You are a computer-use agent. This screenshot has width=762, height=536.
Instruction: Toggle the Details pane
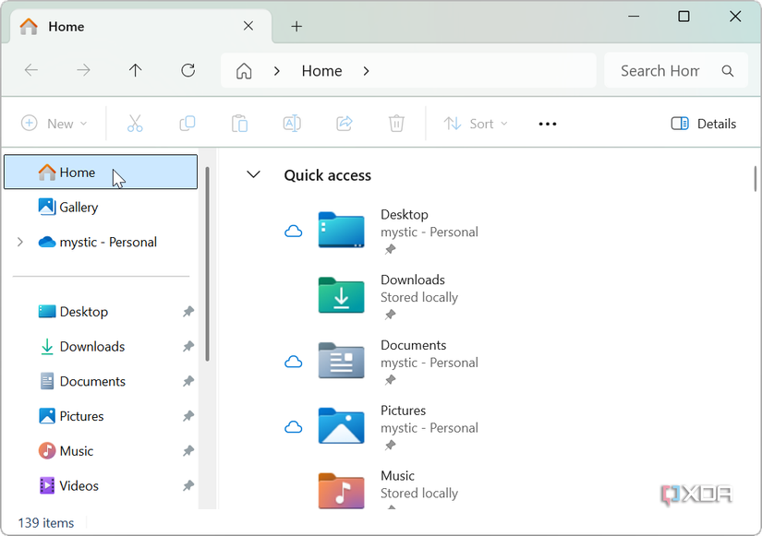tap(703, 123)
